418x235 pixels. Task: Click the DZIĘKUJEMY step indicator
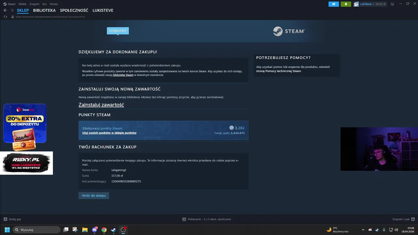118,31
